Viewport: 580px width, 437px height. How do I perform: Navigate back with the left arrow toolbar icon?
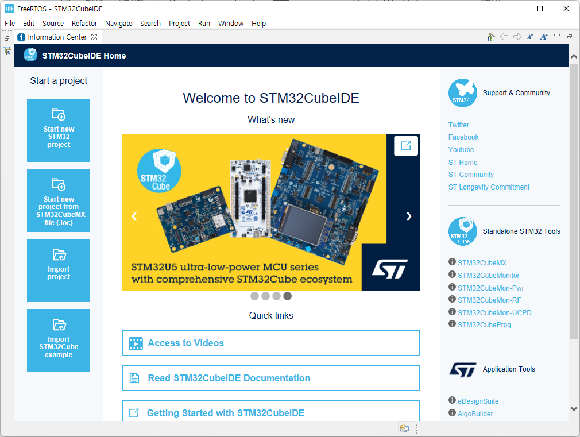(504, 37)
